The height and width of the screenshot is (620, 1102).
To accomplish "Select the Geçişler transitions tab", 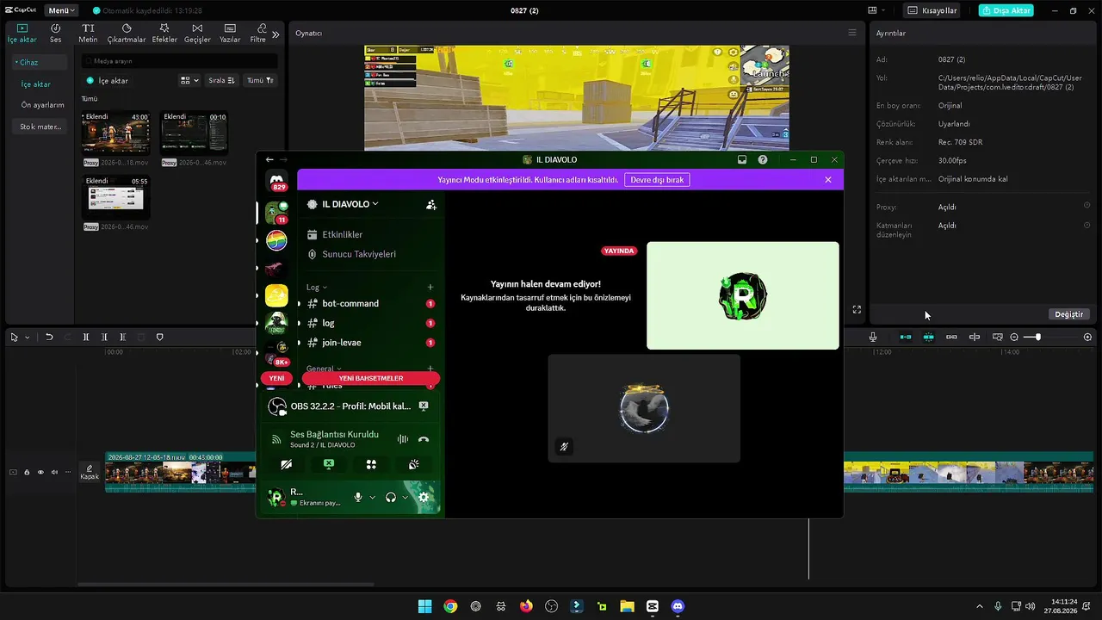I will [x=197, y=33].
